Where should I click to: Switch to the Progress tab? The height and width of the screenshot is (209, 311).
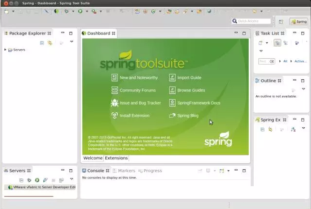coord(150,171)
